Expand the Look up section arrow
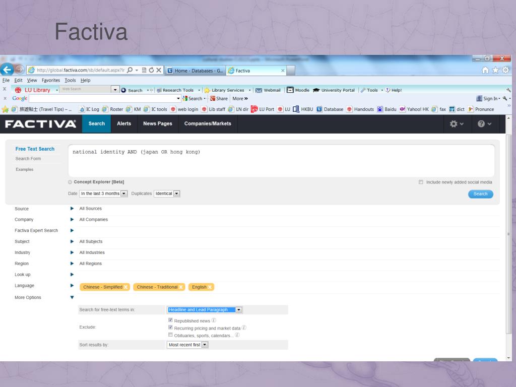The image size is (516, 387). (x=72, y=275)
